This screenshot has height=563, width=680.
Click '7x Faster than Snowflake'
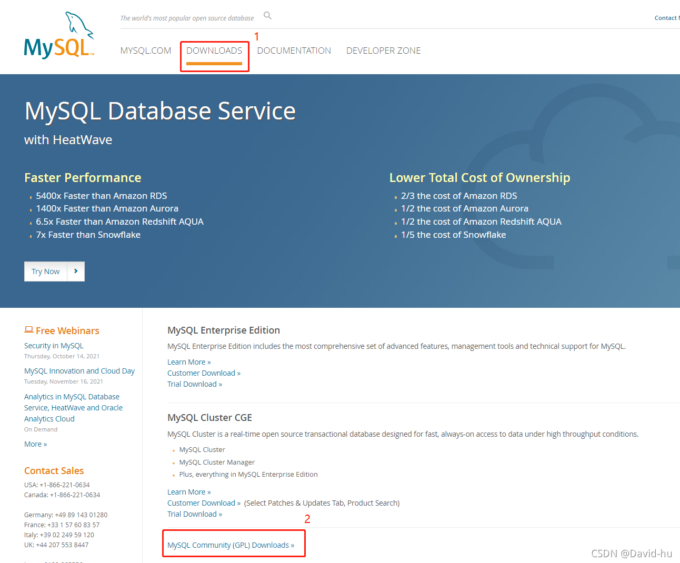[x=88, y=235]
